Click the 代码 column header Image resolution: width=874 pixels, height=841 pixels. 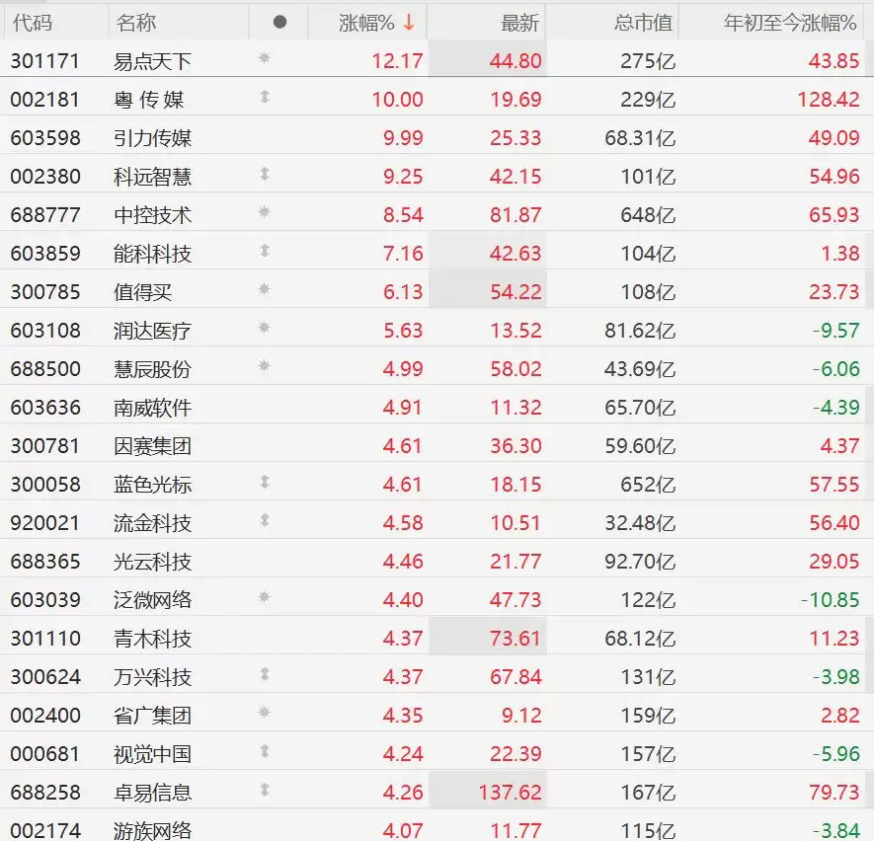[x=33, y=23]
